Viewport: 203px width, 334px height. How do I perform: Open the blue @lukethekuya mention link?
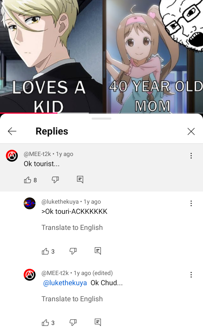click(x=65, y=283)
